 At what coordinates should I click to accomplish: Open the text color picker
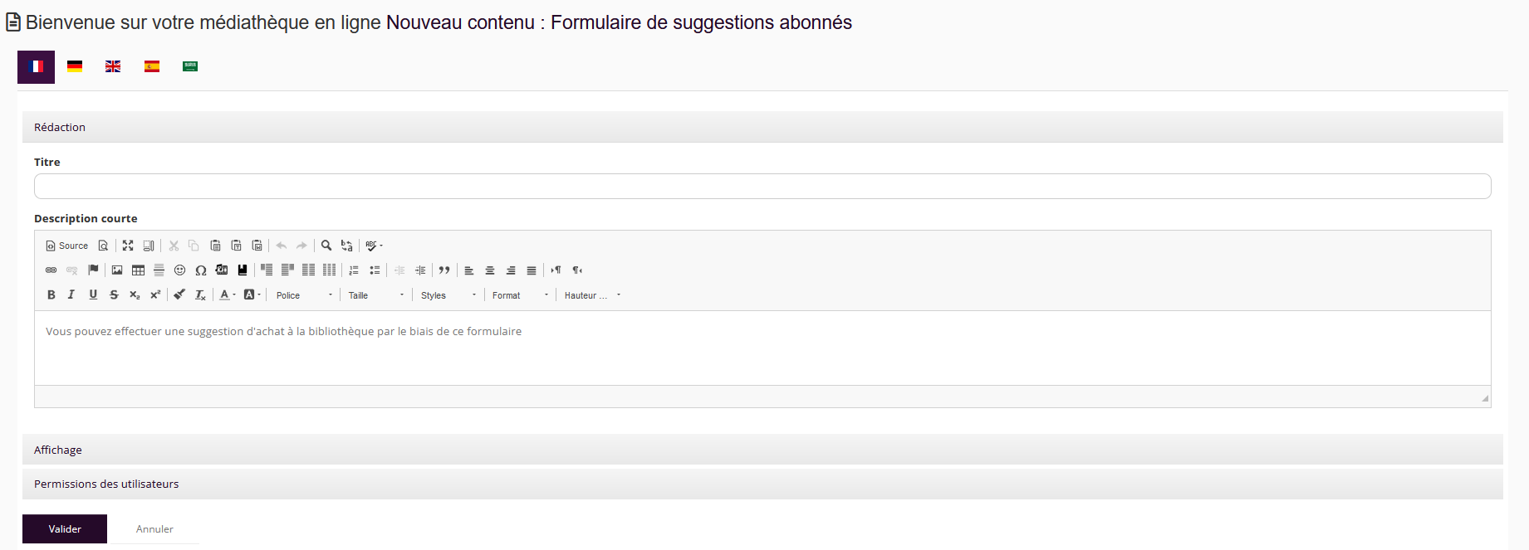coord(226,294)
